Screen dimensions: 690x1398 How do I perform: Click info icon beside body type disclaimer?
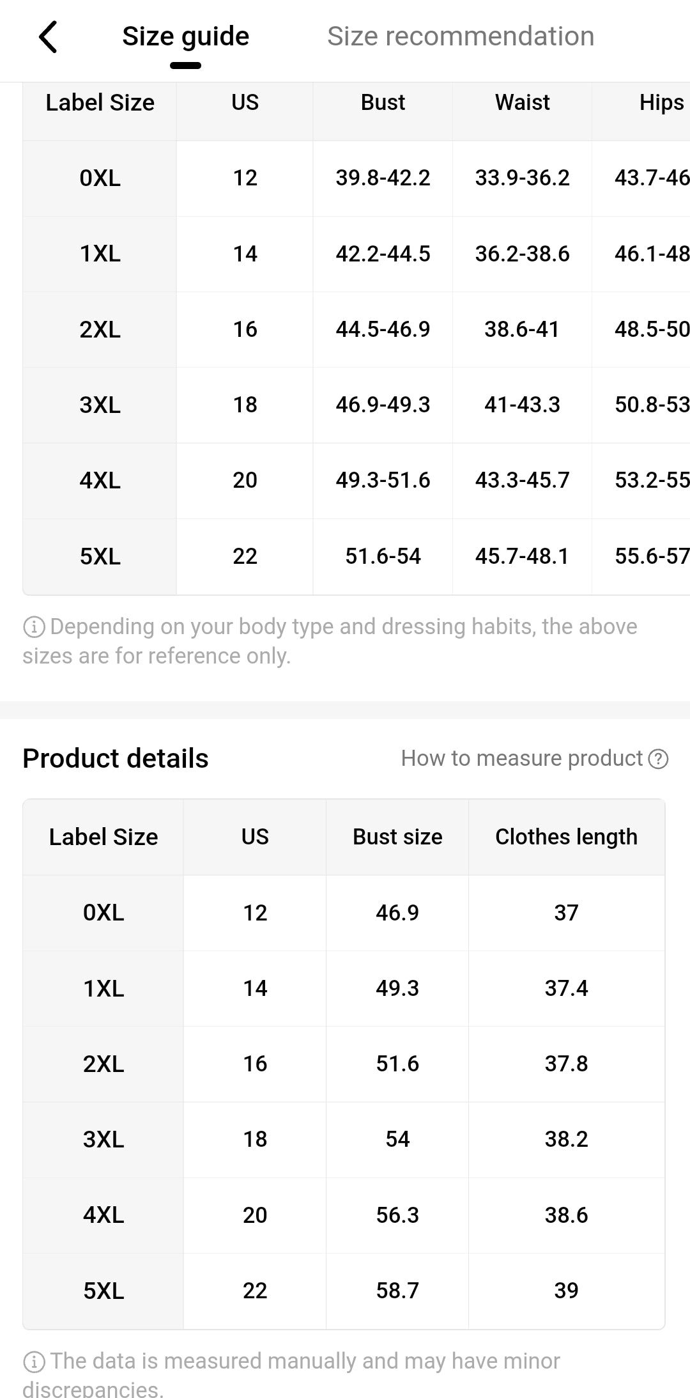click(x=33, y=627)
